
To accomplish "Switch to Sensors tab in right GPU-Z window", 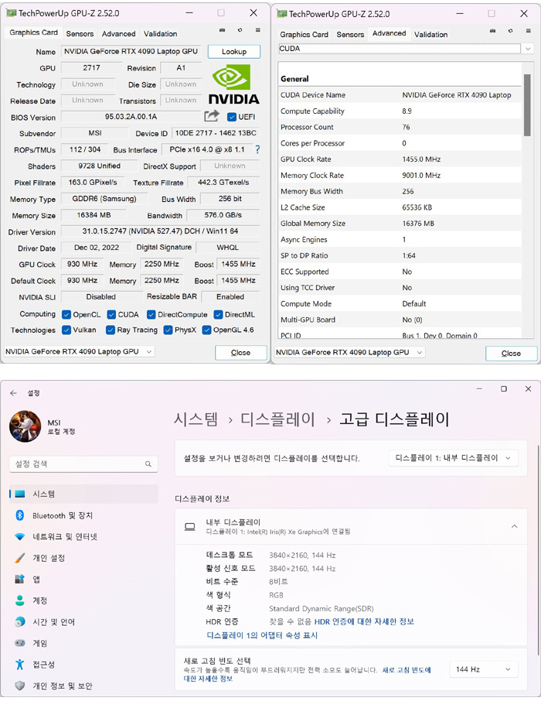I will pos(350,34).
